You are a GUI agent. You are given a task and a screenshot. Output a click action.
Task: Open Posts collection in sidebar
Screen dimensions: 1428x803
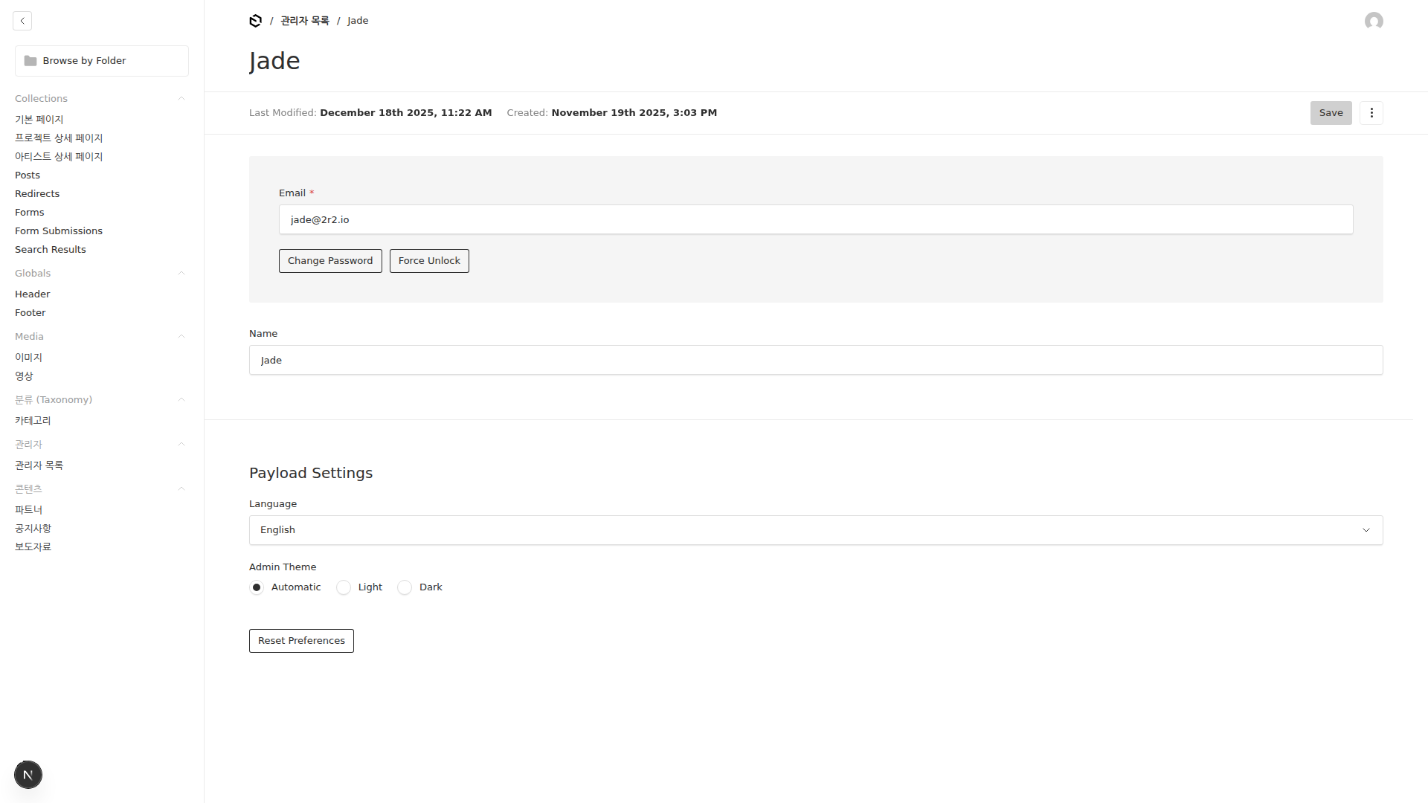coord(28,175)
